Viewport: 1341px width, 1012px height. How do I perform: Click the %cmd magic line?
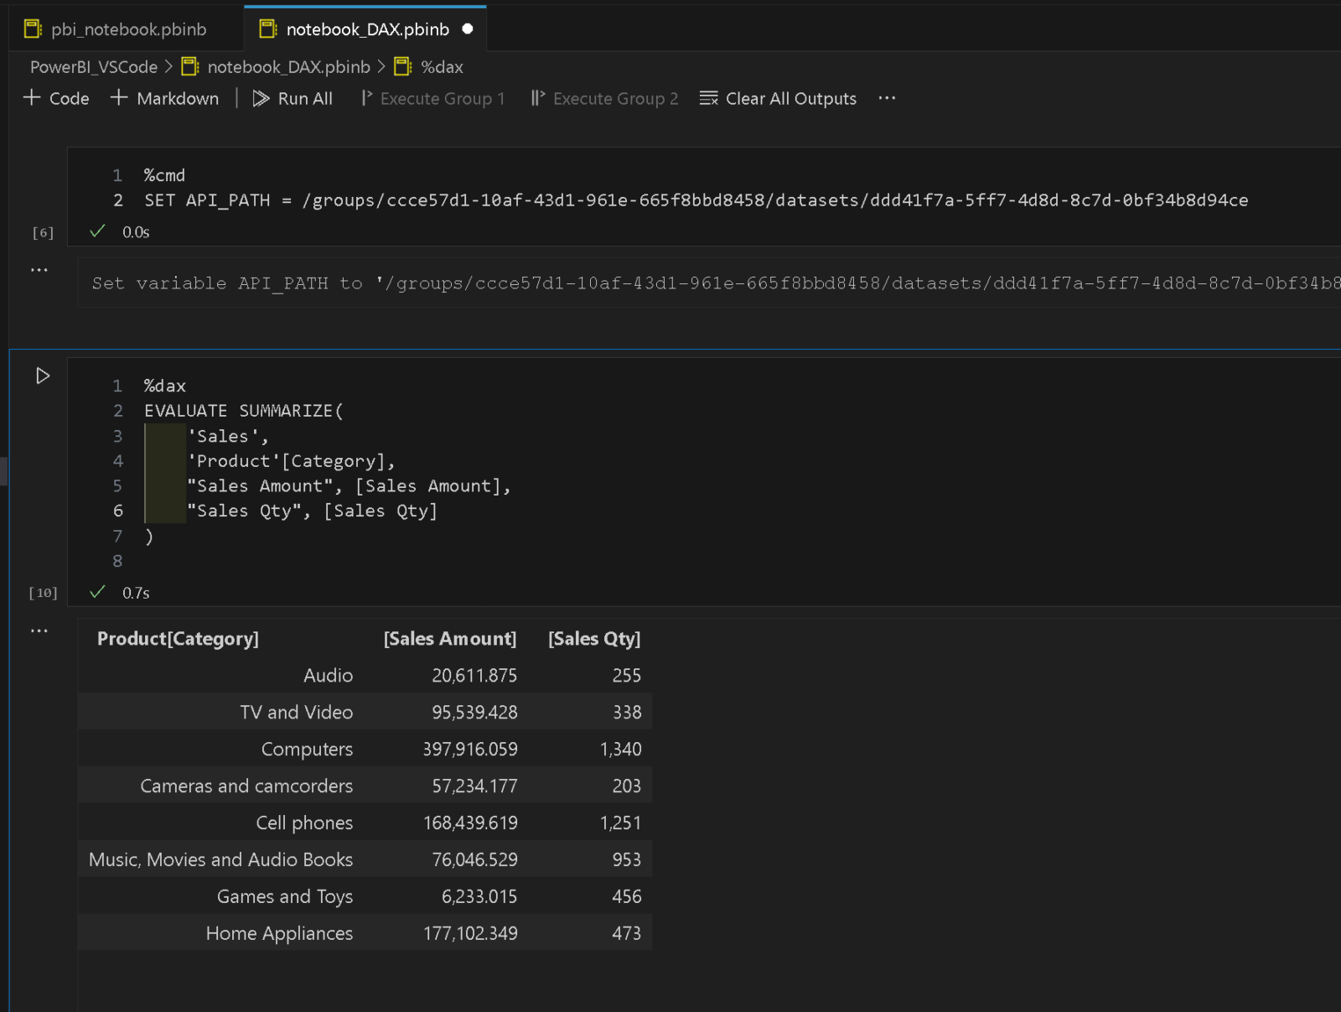(164, 175)
